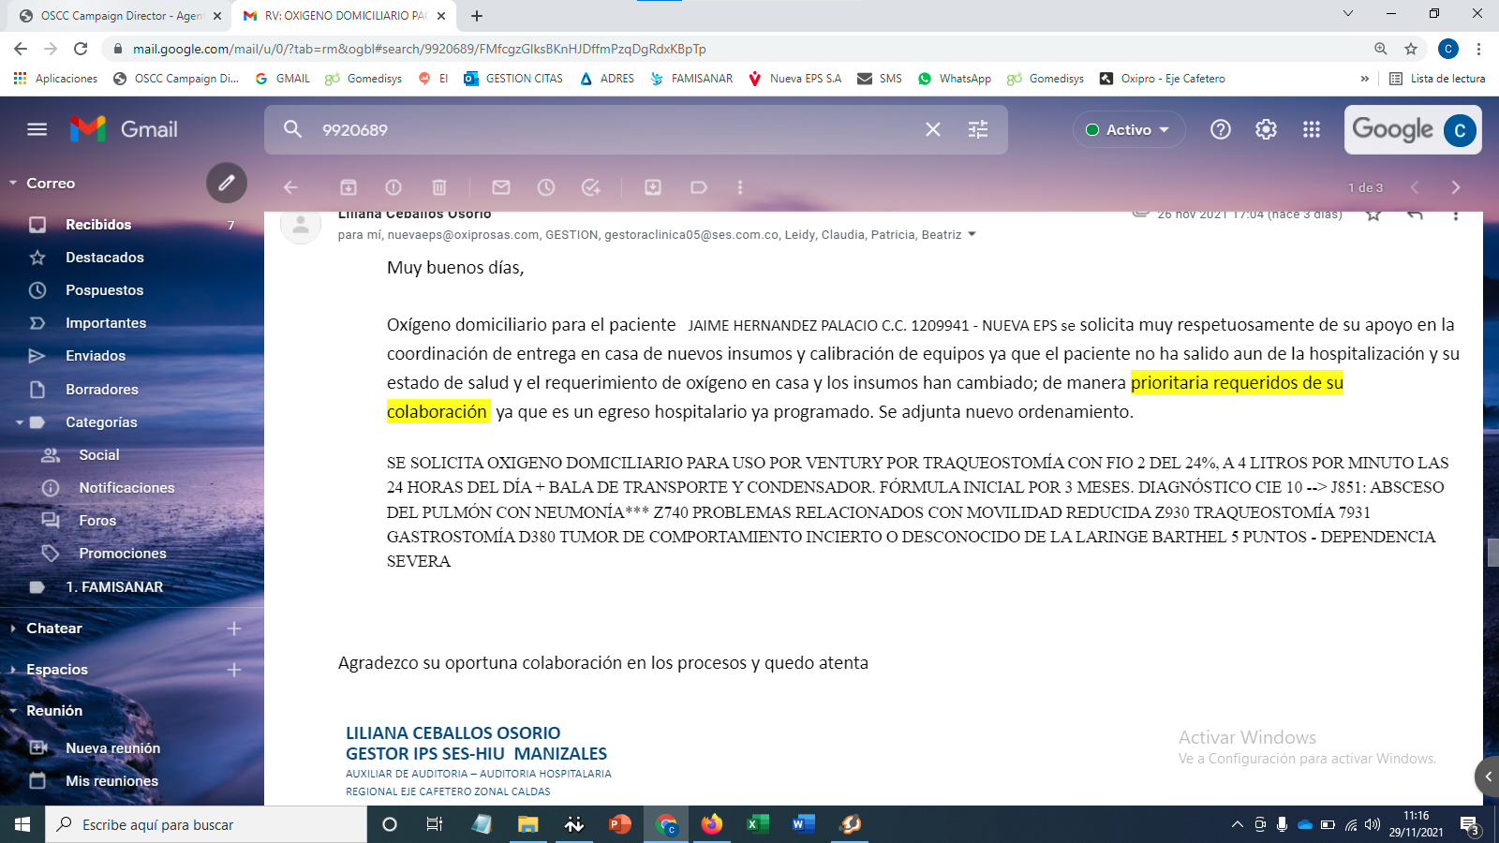Star the message from Liliana Ceballos
The image size is (1499, 843).
(1373, 214)
